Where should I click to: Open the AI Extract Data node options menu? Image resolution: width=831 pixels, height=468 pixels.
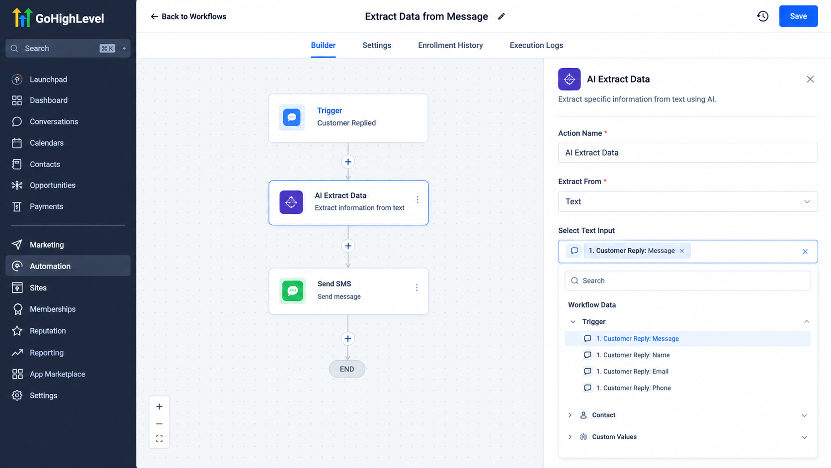point(417,199)
